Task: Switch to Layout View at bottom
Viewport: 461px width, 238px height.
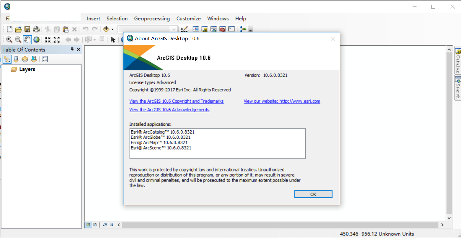Action: coord(95,225)
